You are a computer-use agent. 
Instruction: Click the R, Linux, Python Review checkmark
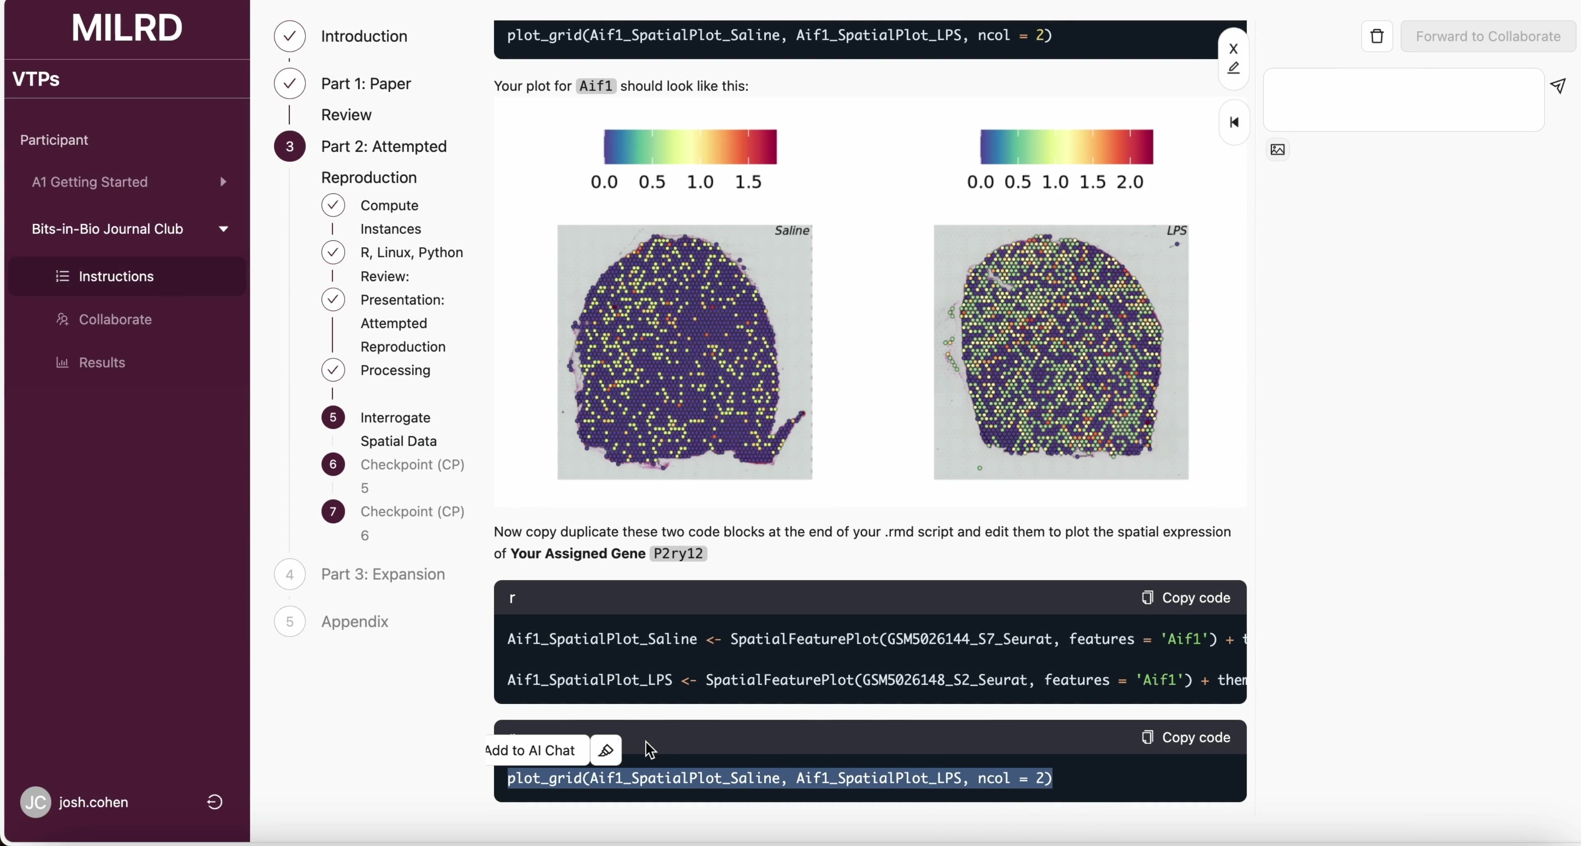333,252
